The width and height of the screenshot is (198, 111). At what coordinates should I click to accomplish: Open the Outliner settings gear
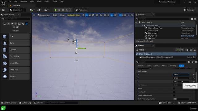click(195, 19)
